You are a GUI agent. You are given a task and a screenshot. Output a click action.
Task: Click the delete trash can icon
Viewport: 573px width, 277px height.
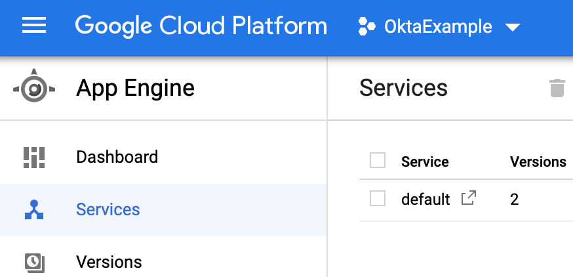[557, 88]
